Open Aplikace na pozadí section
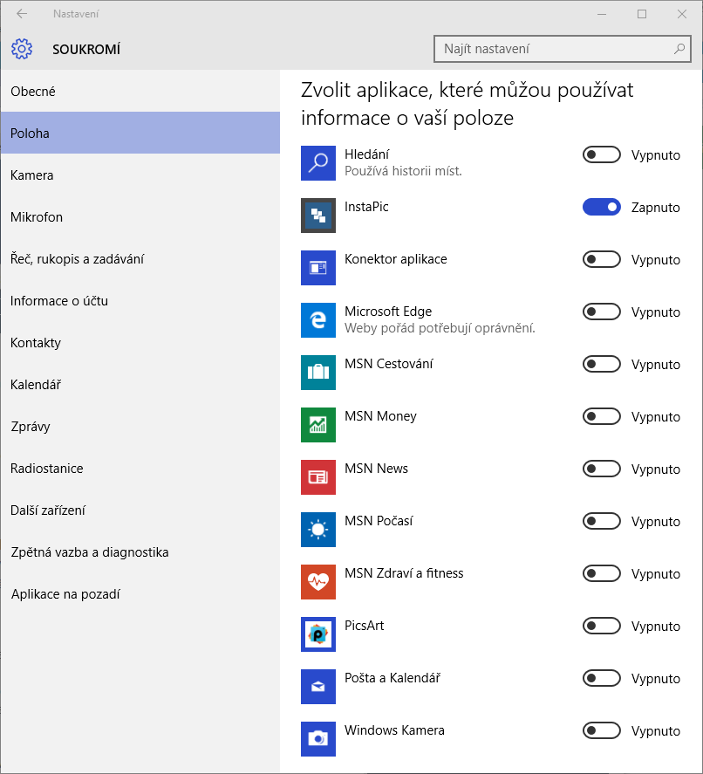This screenshot has width=703, height=774. point(140,594)
